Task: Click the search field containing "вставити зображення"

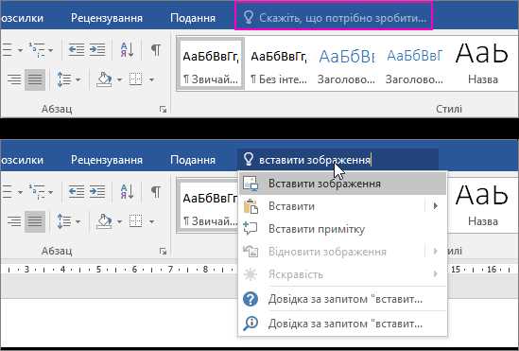Action: click(337, 160)
